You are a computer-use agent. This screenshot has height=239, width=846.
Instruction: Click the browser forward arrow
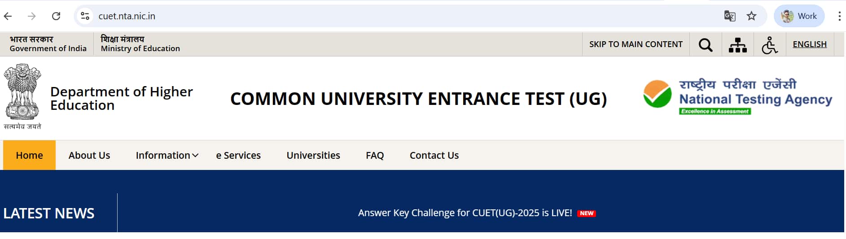pos(31,16)
